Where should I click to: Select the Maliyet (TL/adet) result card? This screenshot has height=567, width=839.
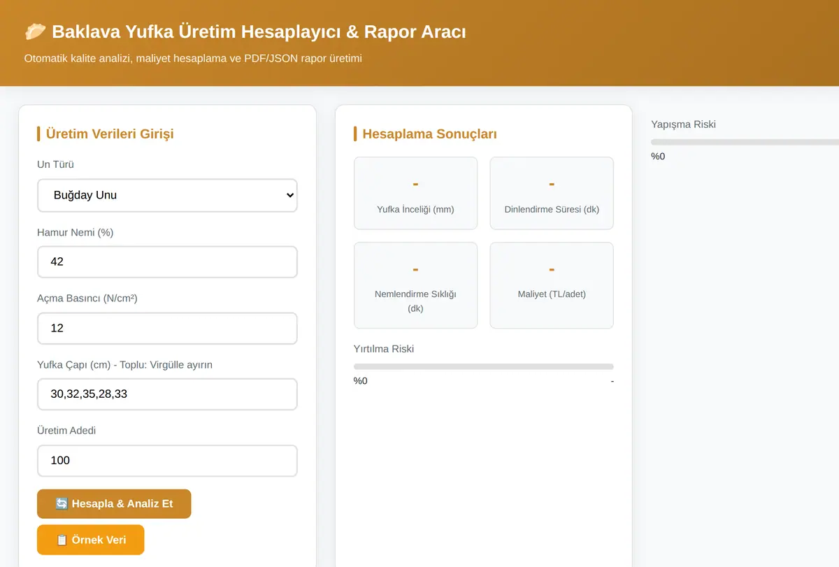pos(552,285)
